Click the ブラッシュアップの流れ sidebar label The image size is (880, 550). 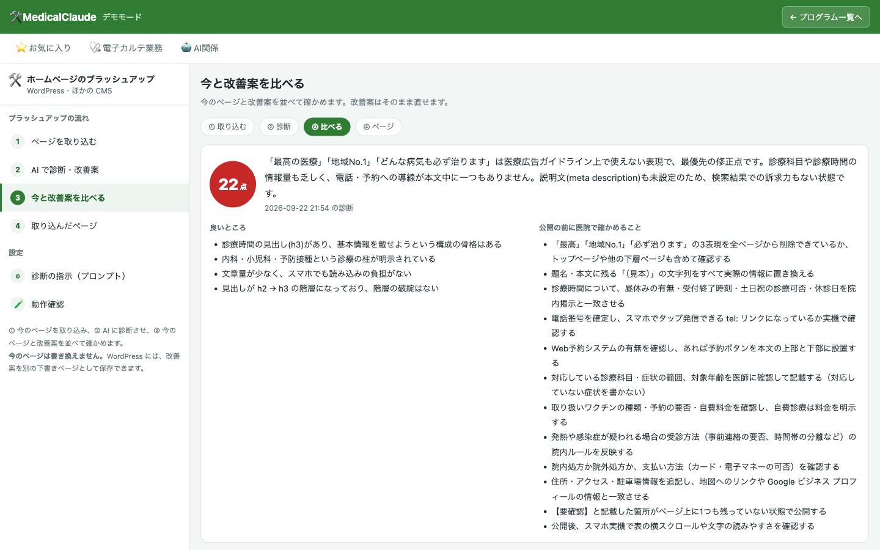49,118
